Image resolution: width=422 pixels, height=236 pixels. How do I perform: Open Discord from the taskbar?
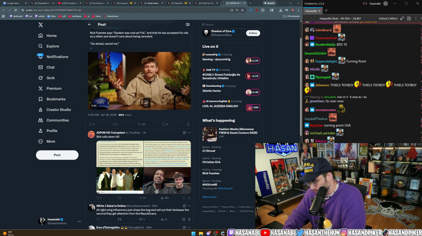(x=209, y=234)
